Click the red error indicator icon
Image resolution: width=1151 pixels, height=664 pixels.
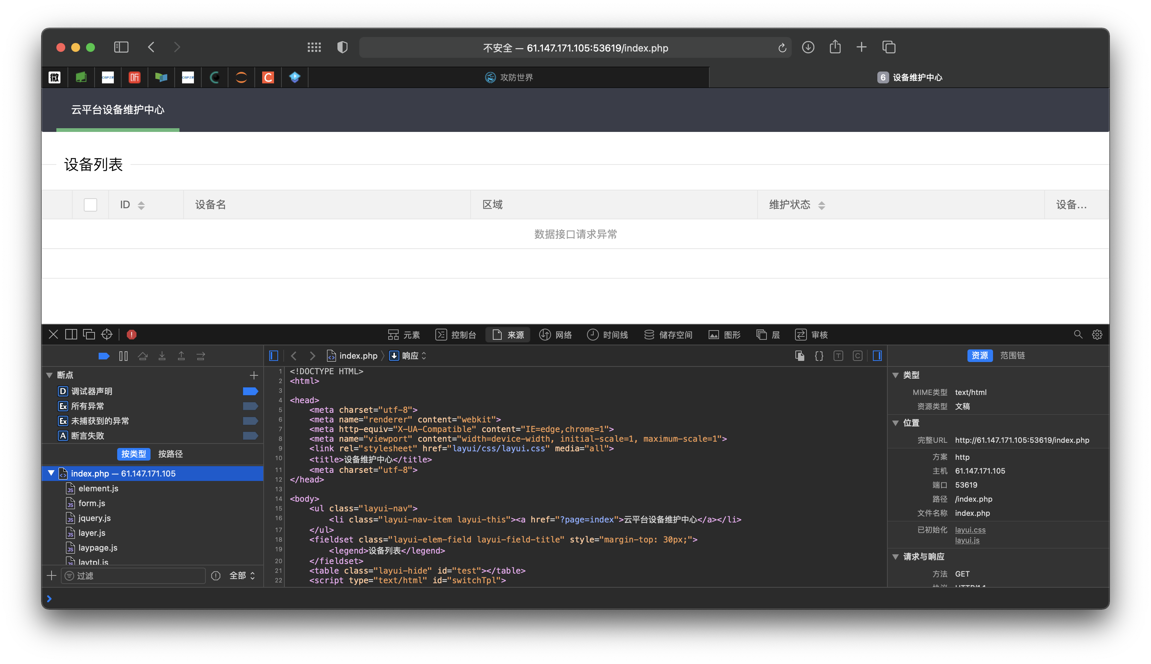[131, 334]
